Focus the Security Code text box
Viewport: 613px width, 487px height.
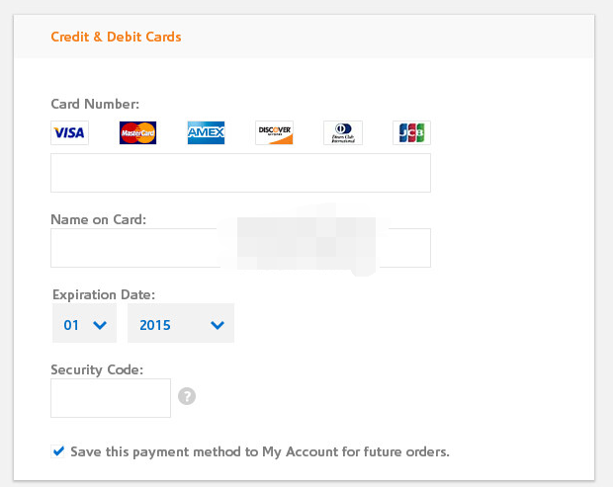[111, 398]
